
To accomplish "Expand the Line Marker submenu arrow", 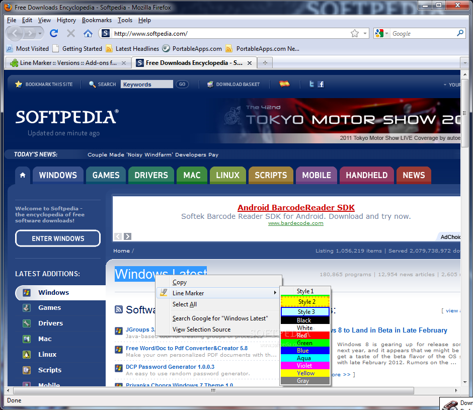I will pyautogui.click(x=275, y=293).
